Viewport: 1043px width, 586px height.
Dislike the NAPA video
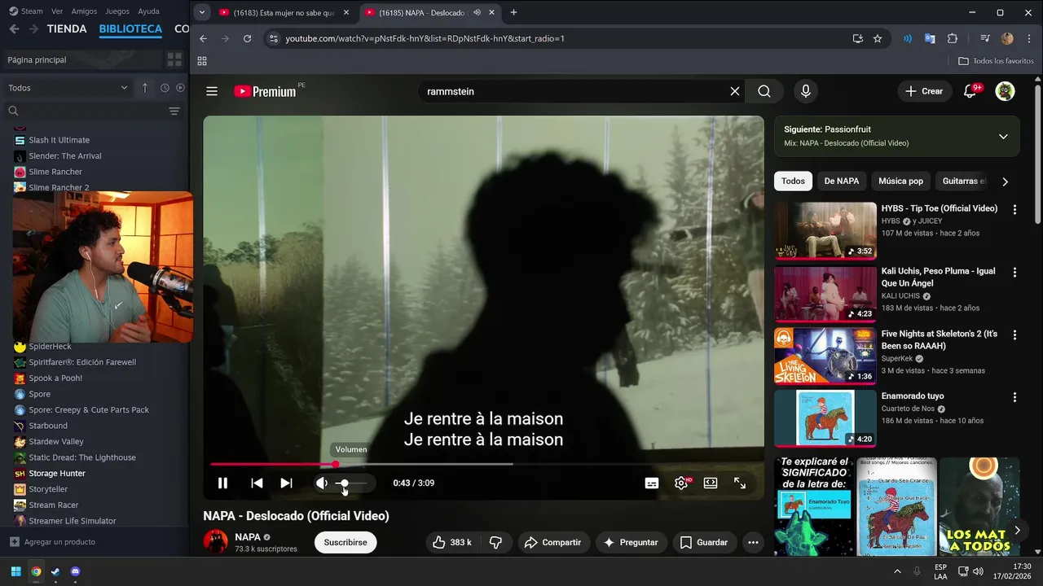tap(496, 542)
